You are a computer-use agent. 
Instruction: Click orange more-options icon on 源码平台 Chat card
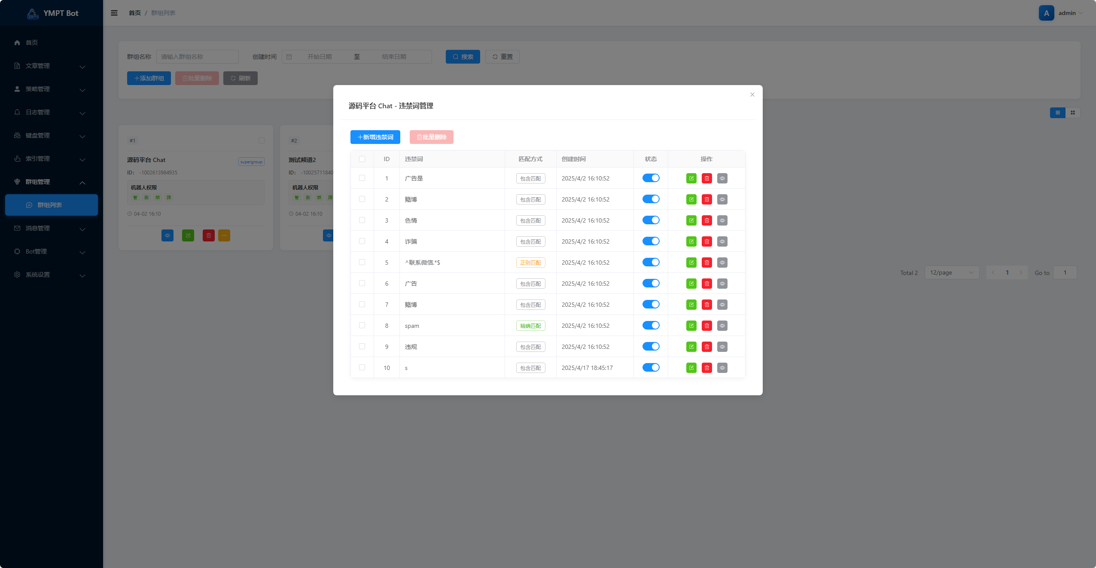[224, 235]
